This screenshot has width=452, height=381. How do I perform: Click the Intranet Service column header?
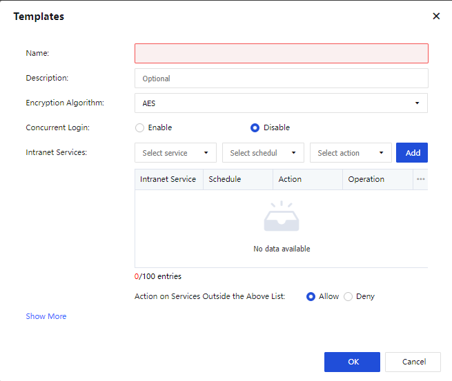click(x=168, y=179)
